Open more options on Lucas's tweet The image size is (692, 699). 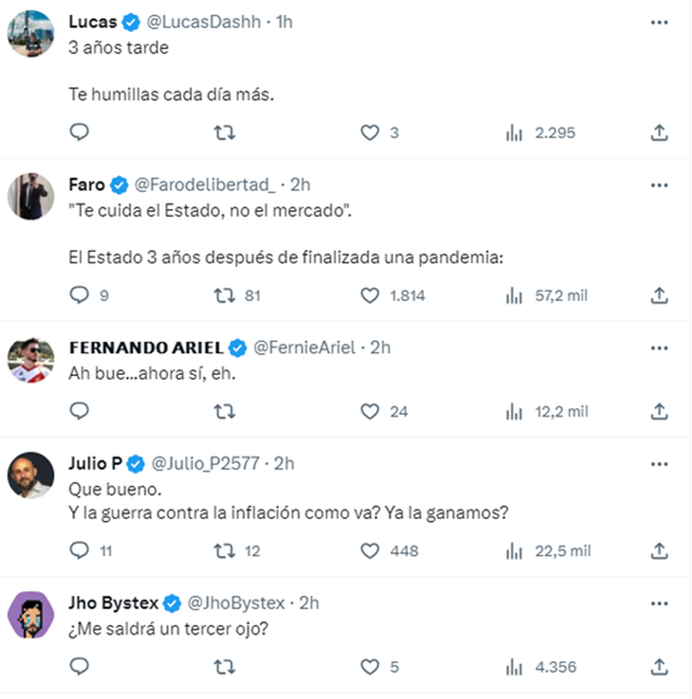coord(659,22)
